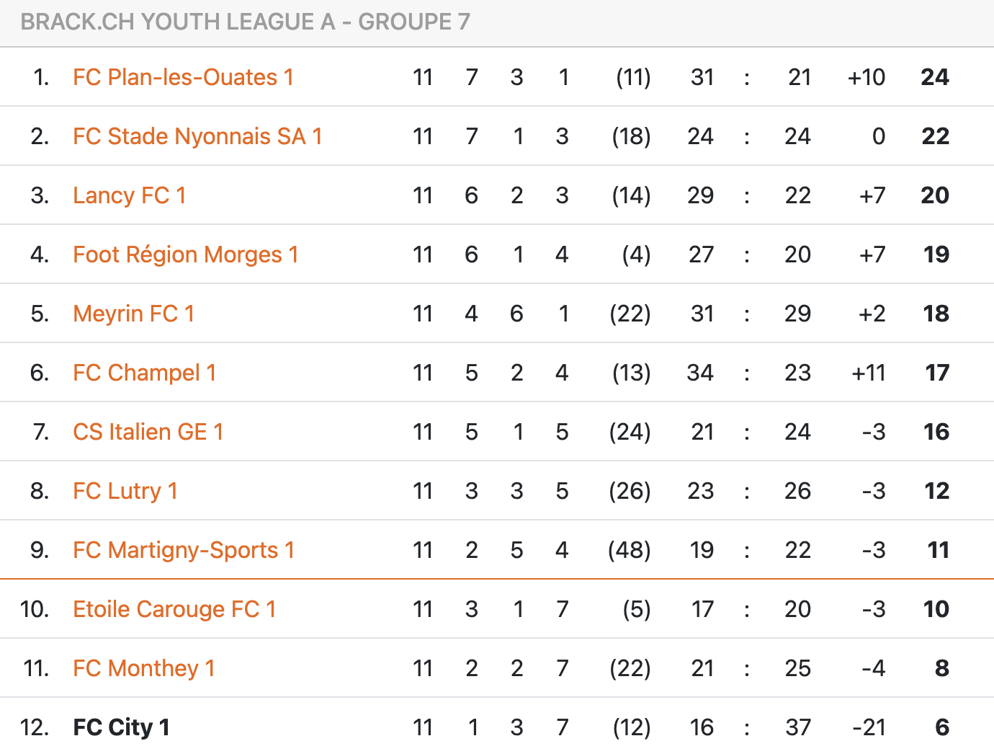The image size is (994, 754).
Task: Click Meyrin FC's 18 points total
Action: pos(936,314)
